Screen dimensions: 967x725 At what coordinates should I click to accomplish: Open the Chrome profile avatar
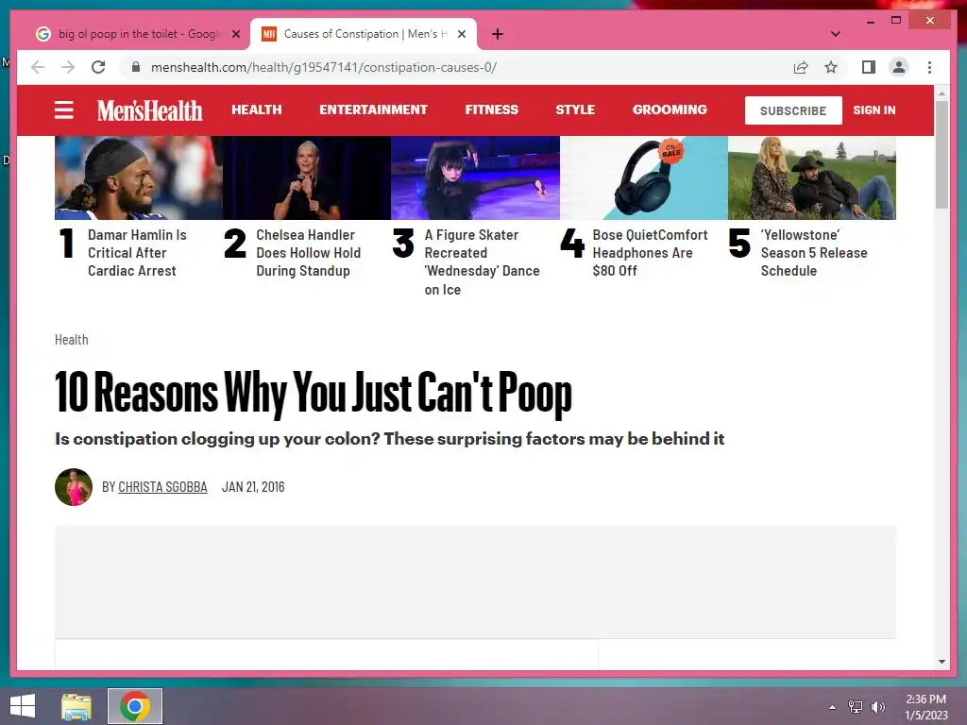pos(899,67)
